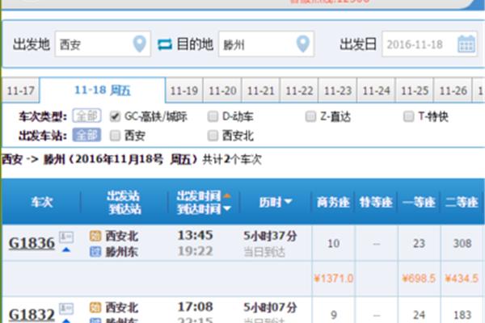The height and width of the screenshot is (323, 485).
Task: Open G1832 ticket info card icon
Action: pyautogui.click(x=66, y=308)
